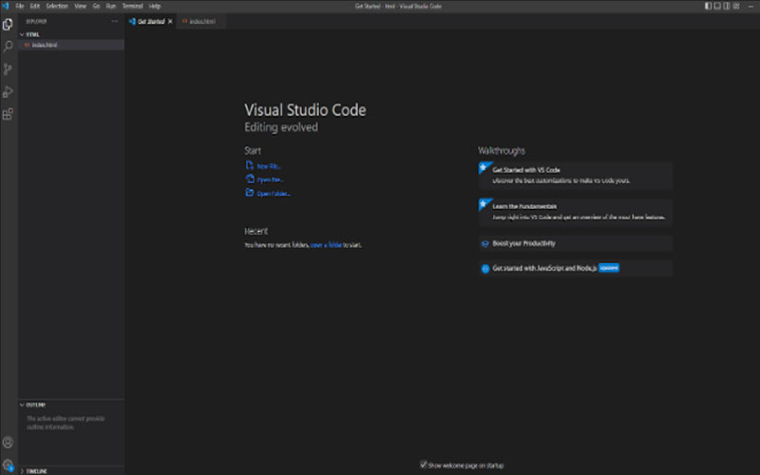This screenshot has width=760, height=475.
Task: Open the Customize Layout icon
Action: pos(736,6)
